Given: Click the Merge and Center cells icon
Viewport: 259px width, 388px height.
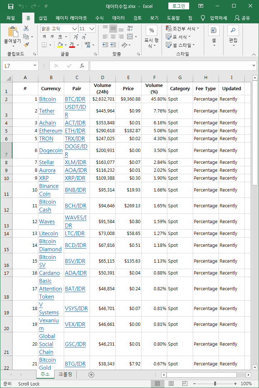Looking at the screenshot, I should [130, 37].
